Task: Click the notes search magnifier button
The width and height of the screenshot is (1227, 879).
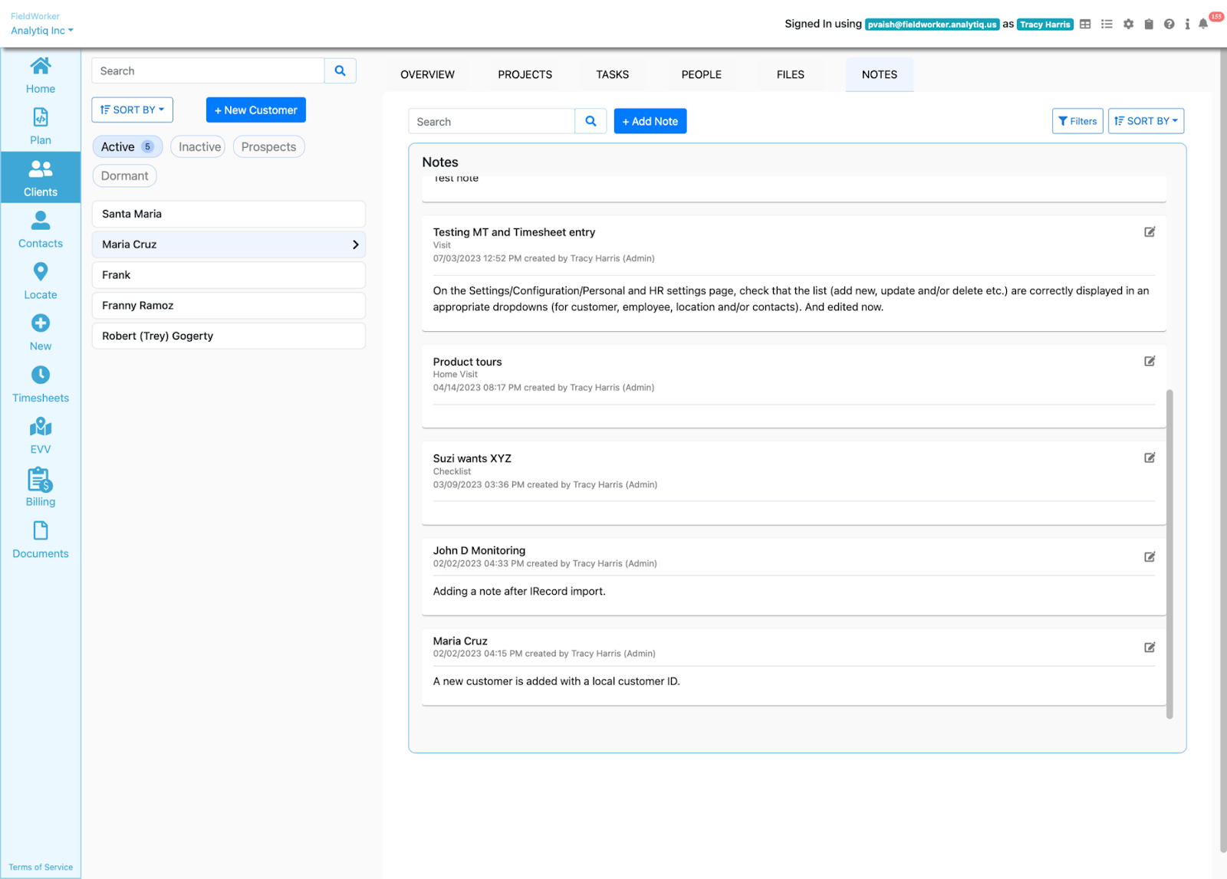Action: pos(590,121)
